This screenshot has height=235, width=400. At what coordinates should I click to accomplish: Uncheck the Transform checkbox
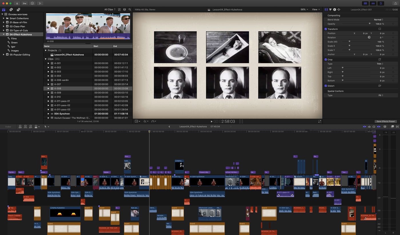[326, 29]
